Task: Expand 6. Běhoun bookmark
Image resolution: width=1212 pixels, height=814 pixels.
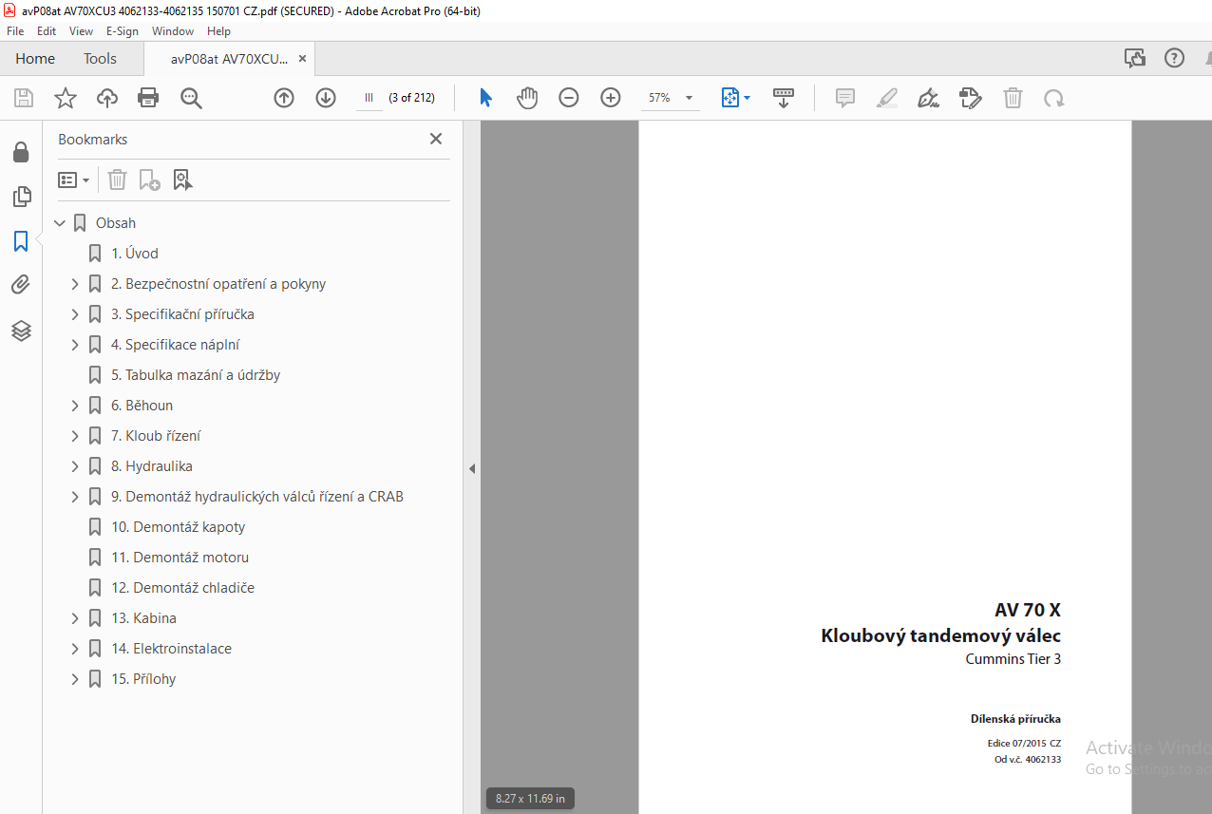Action: click(x=75, y=406)
